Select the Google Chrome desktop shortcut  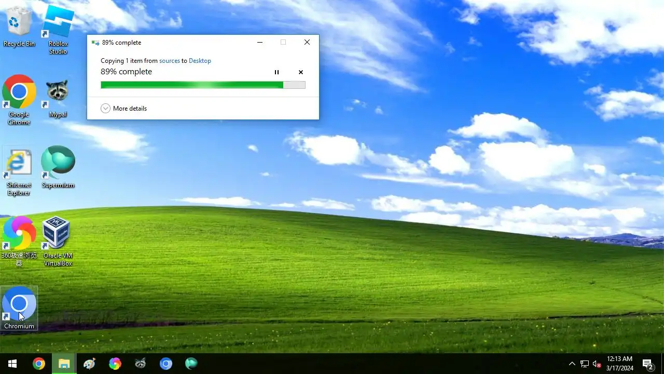(x=19, y=100)
